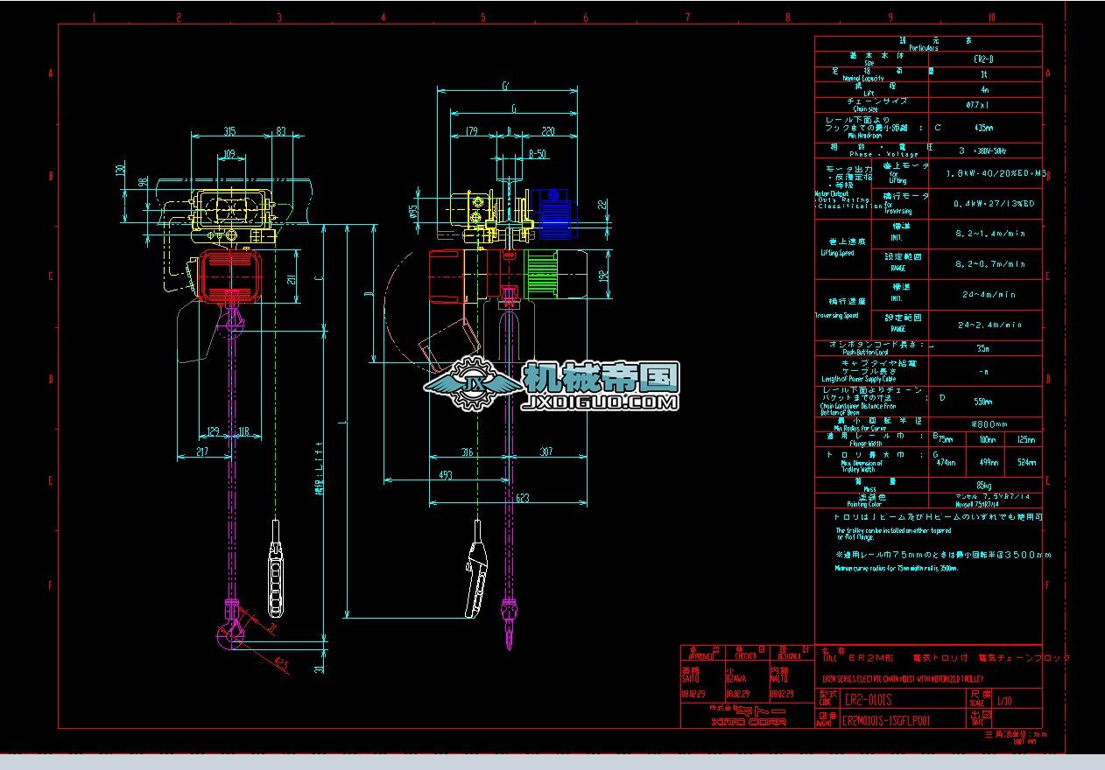The image size is (1105, 770).
Task: Click the 8.2~1.4m/min lifting speed value
Action: (989, 234)
